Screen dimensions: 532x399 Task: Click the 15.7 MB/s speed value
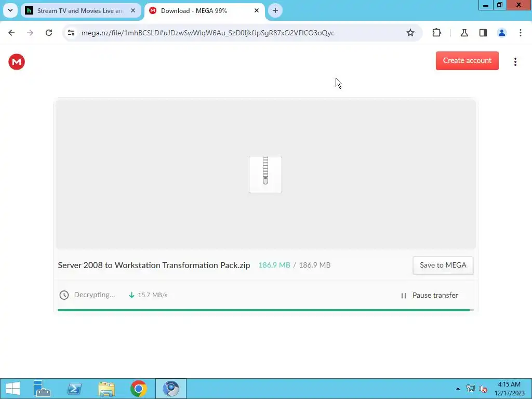coord(153,295)
